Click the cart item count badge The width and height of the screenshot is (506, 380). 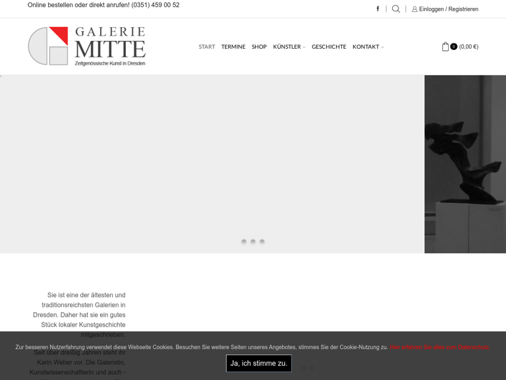pyautogui.click(x=453, y=47)
